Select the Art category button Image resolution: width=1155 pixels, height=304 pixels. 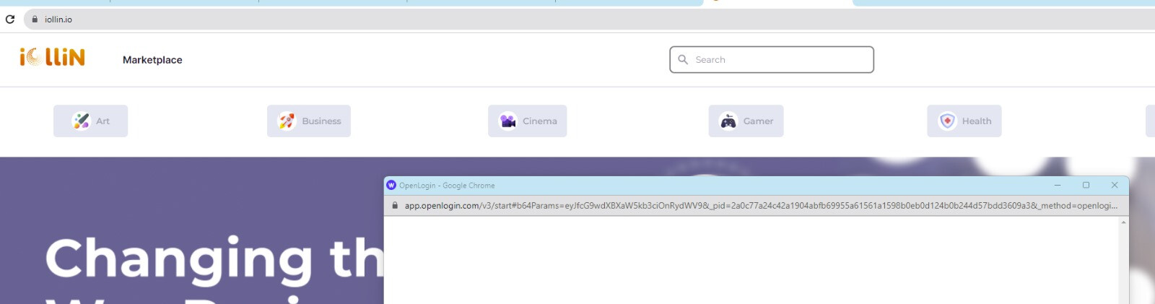90,121
